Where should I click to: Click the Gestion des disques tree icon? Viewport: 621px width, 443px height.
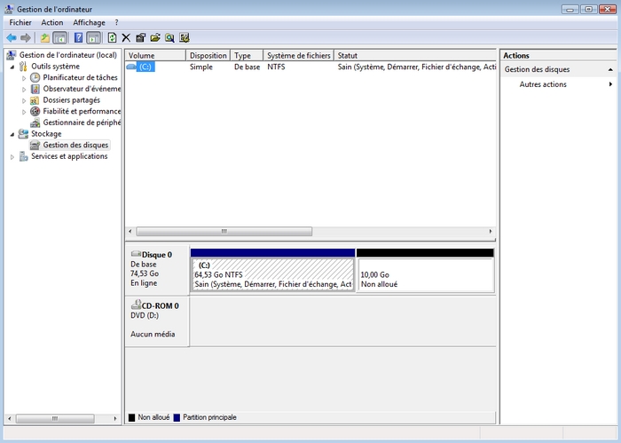click(35, 145)
